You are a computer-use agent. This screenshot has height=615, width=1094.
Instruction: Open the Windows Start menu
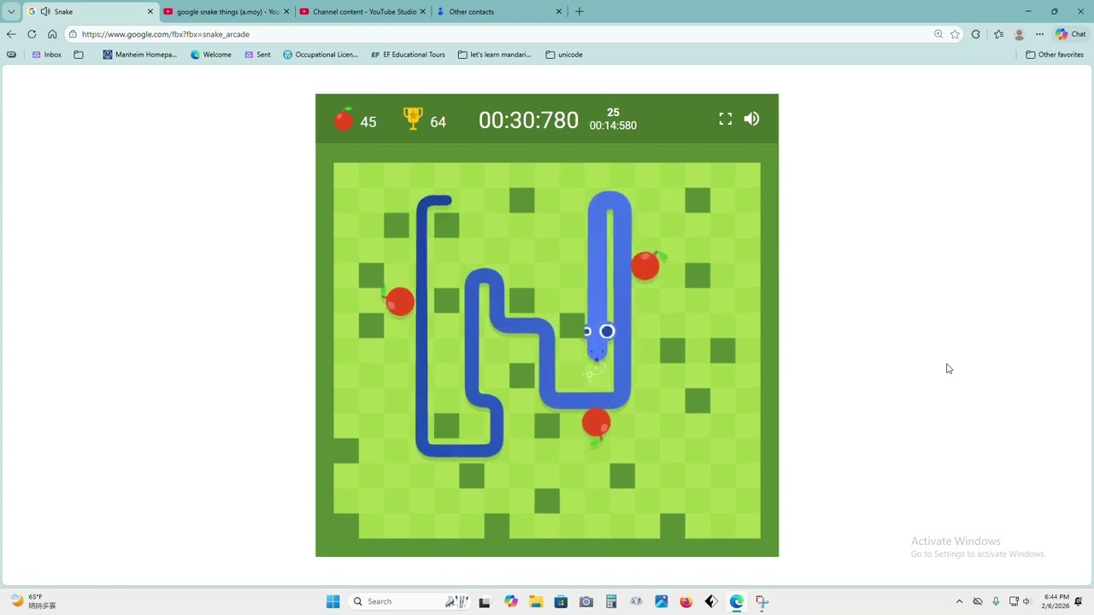point(333,601)
